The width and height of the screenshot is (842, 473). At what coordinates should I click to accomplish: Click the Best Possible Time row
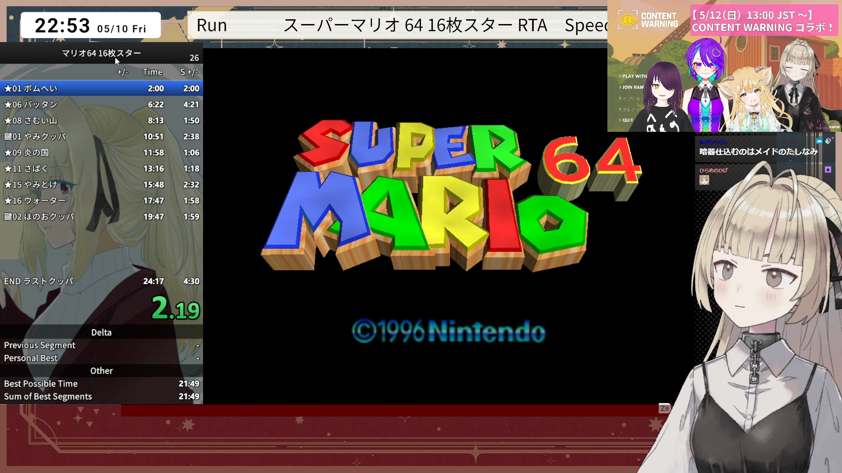[101, 384]
